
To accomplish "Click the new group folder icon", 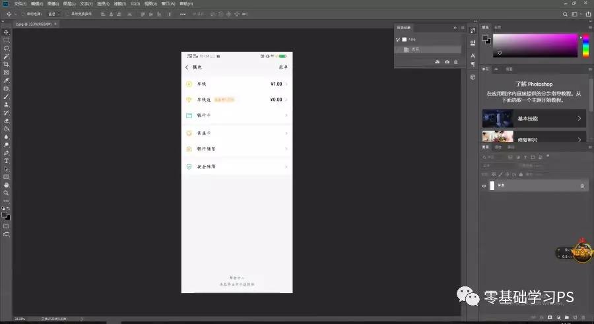I will click(567, 317).
